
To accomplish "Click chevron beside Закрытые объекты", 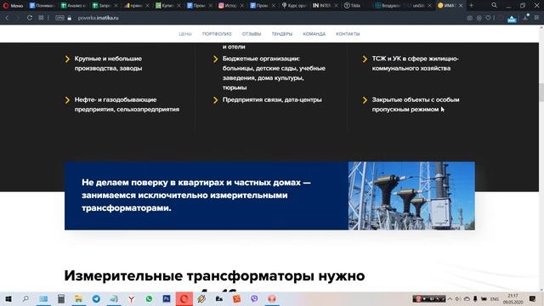I will point(365,100).
